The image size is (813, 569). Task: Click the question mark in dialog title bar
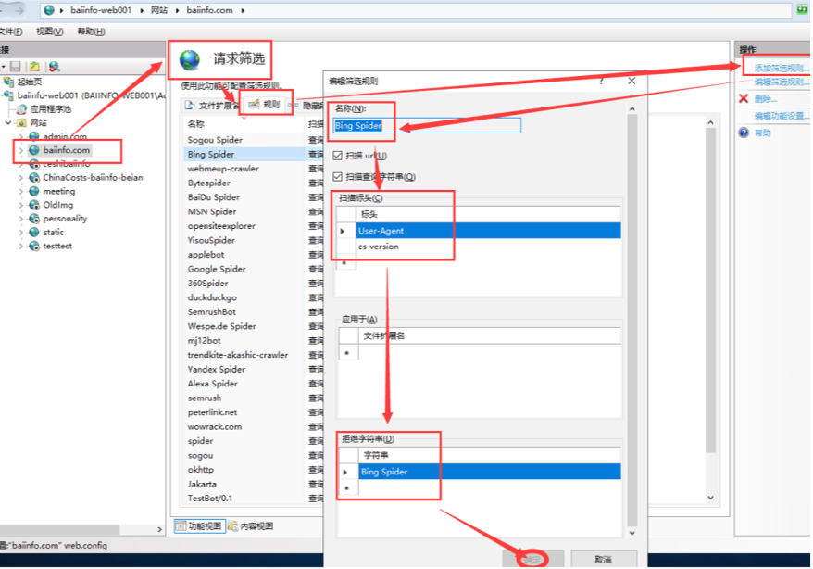[x=601, y=81]
